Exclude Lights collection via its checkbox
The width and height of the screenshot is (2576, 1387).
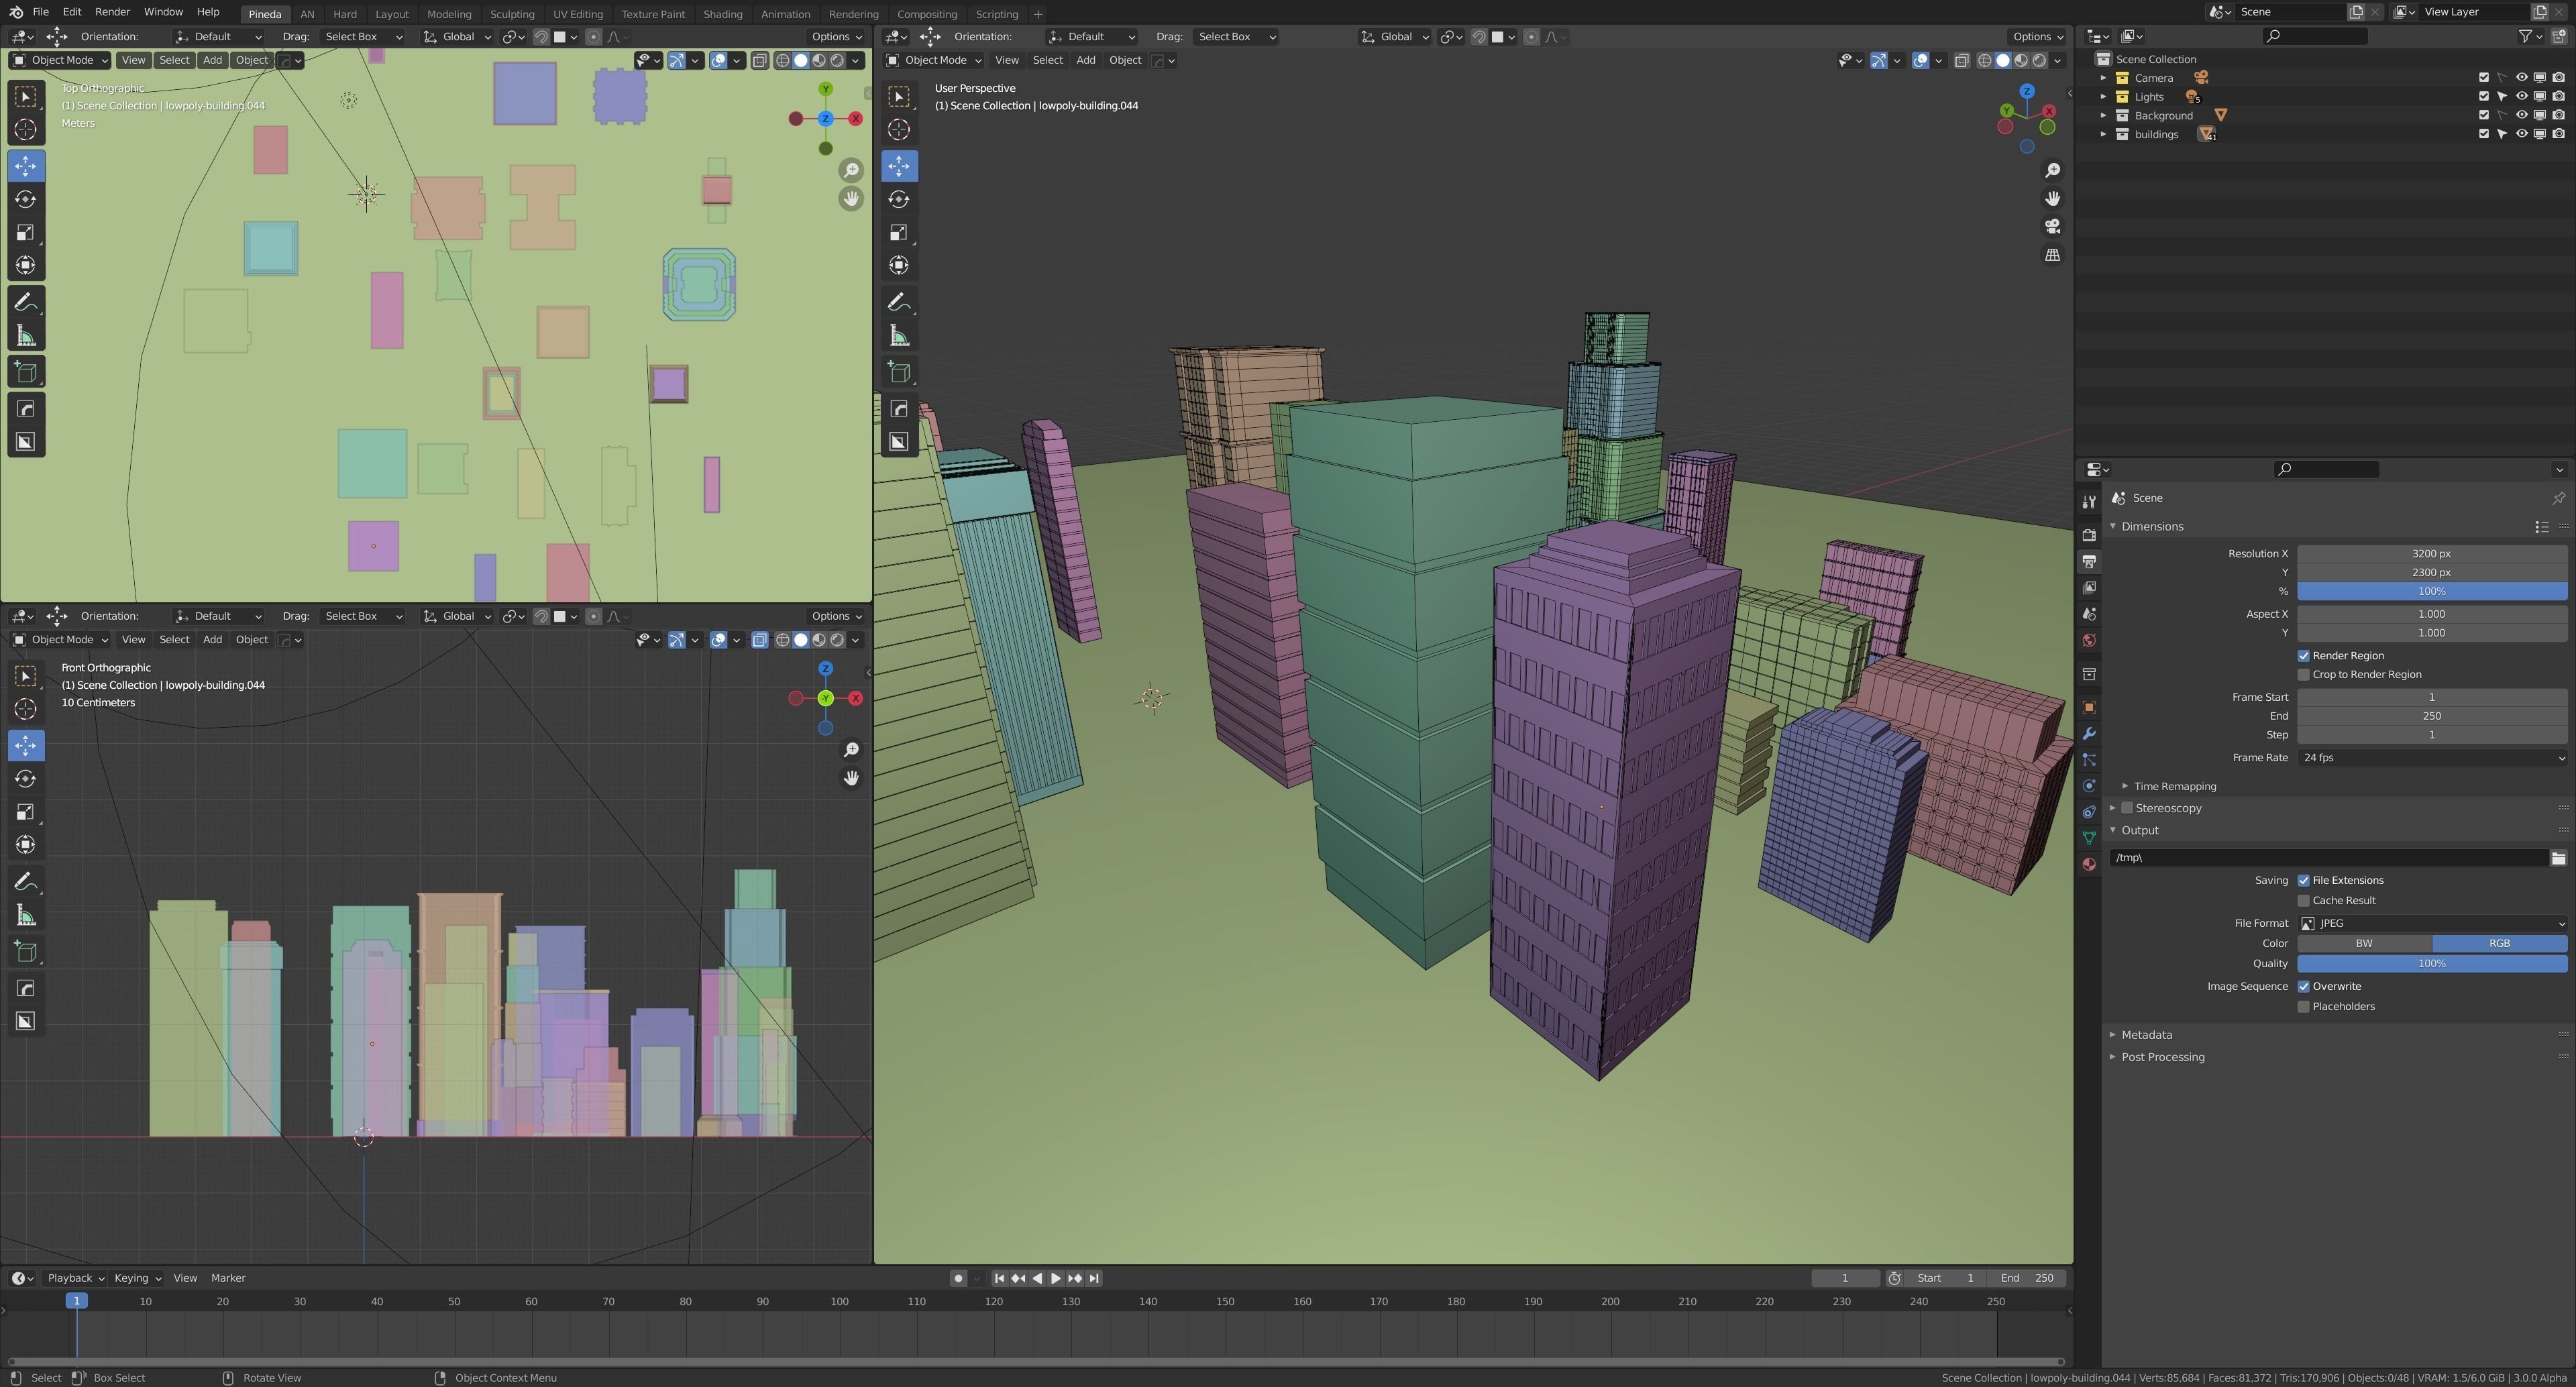2483,97
